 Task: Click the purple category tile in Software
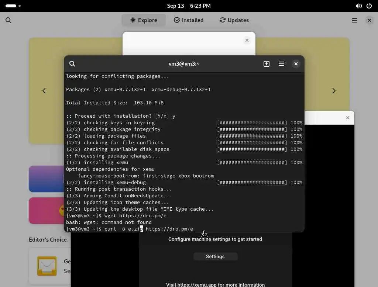(x=47, y=179)
